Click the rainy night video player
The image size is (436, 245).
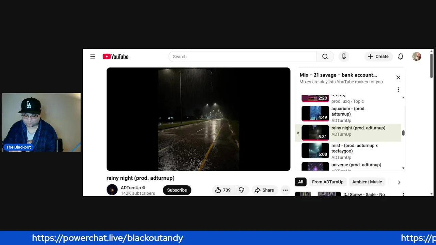(x=198, y=119)
